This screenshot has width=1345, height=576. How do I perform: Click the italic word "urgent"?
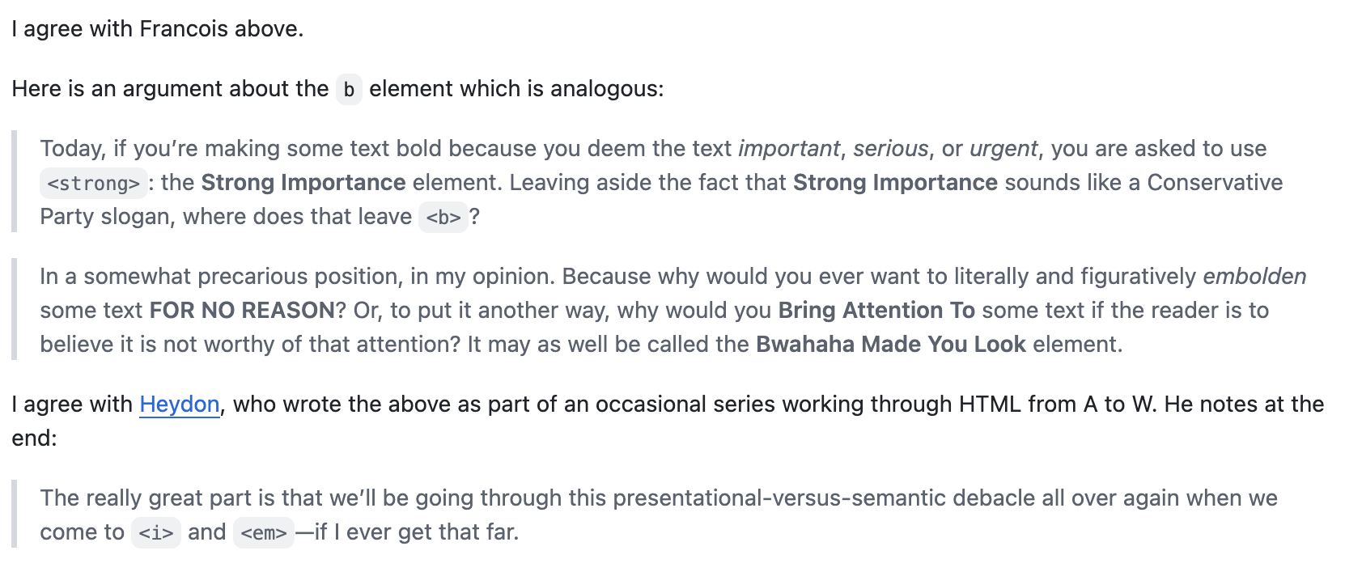pos(1003,149)
